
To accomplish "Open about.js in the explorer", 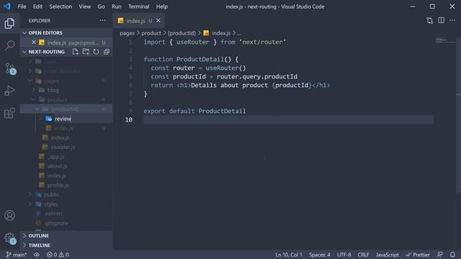I will tap(58, 166).
